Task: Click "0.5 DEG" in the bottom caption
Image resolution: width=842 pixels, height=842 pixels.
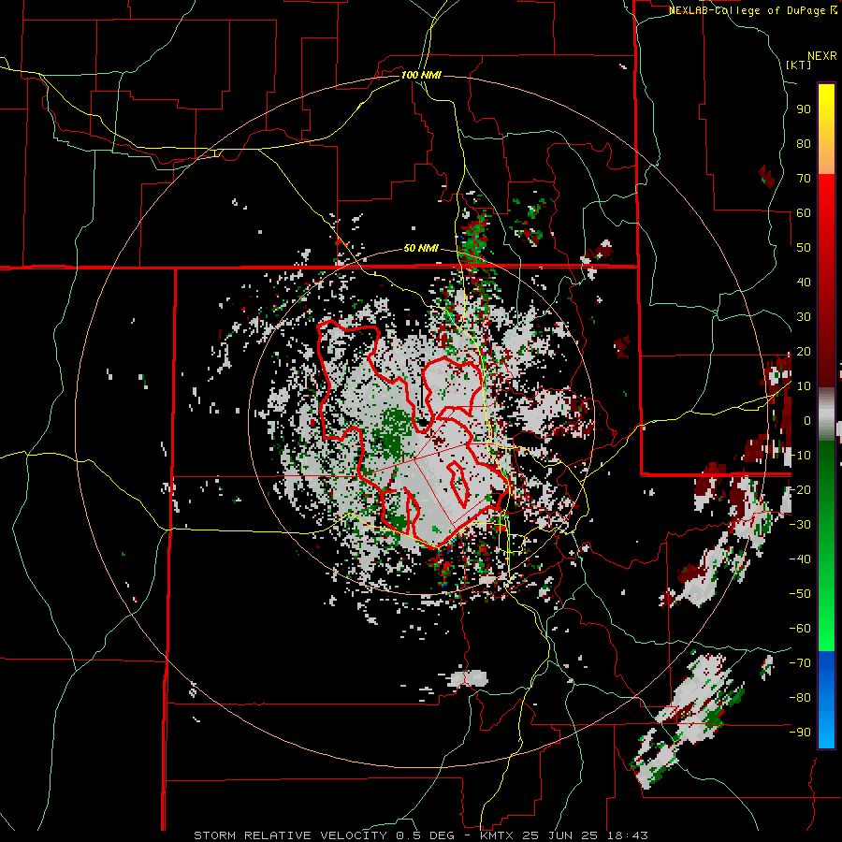Action: point(425,835)
